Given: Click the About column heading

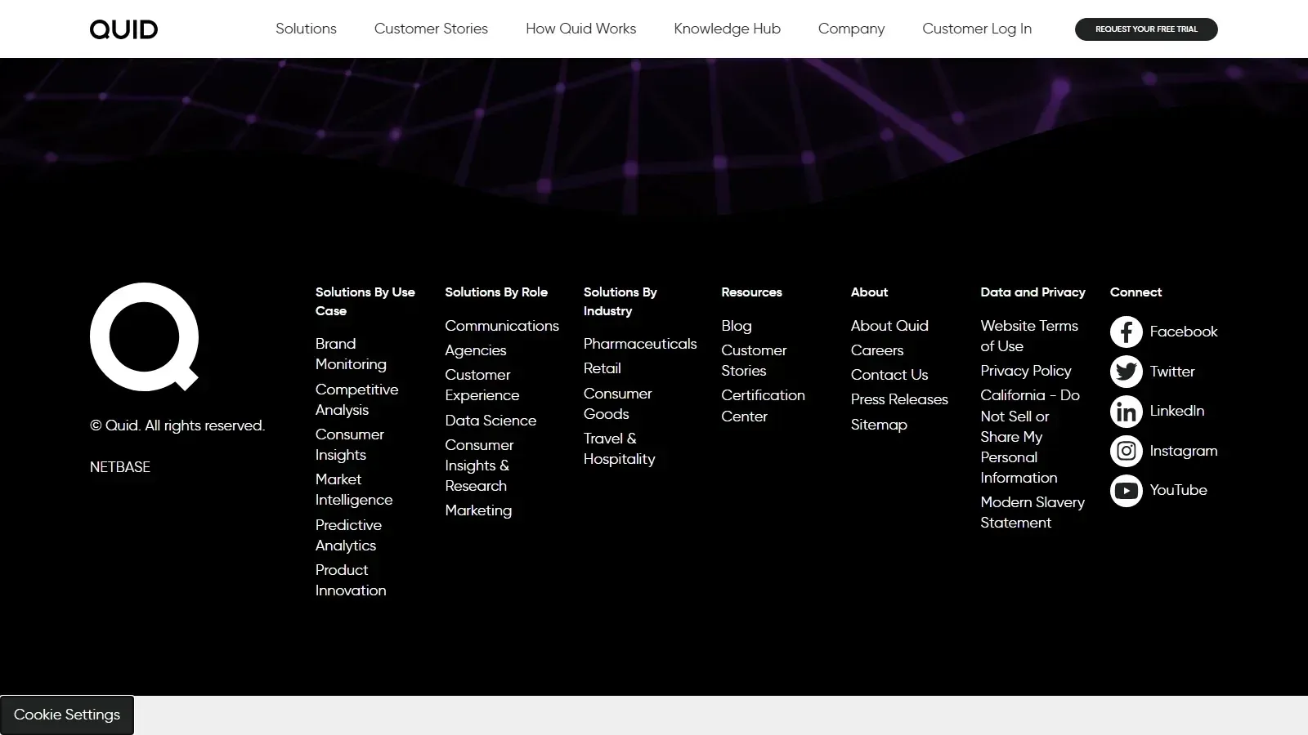Looking at the screenshot, I should [869, 292].
